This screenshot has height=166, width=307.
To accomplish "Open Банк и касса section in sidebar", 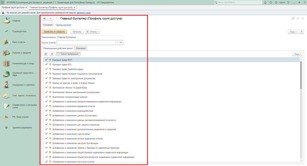I will coord(19,42).
